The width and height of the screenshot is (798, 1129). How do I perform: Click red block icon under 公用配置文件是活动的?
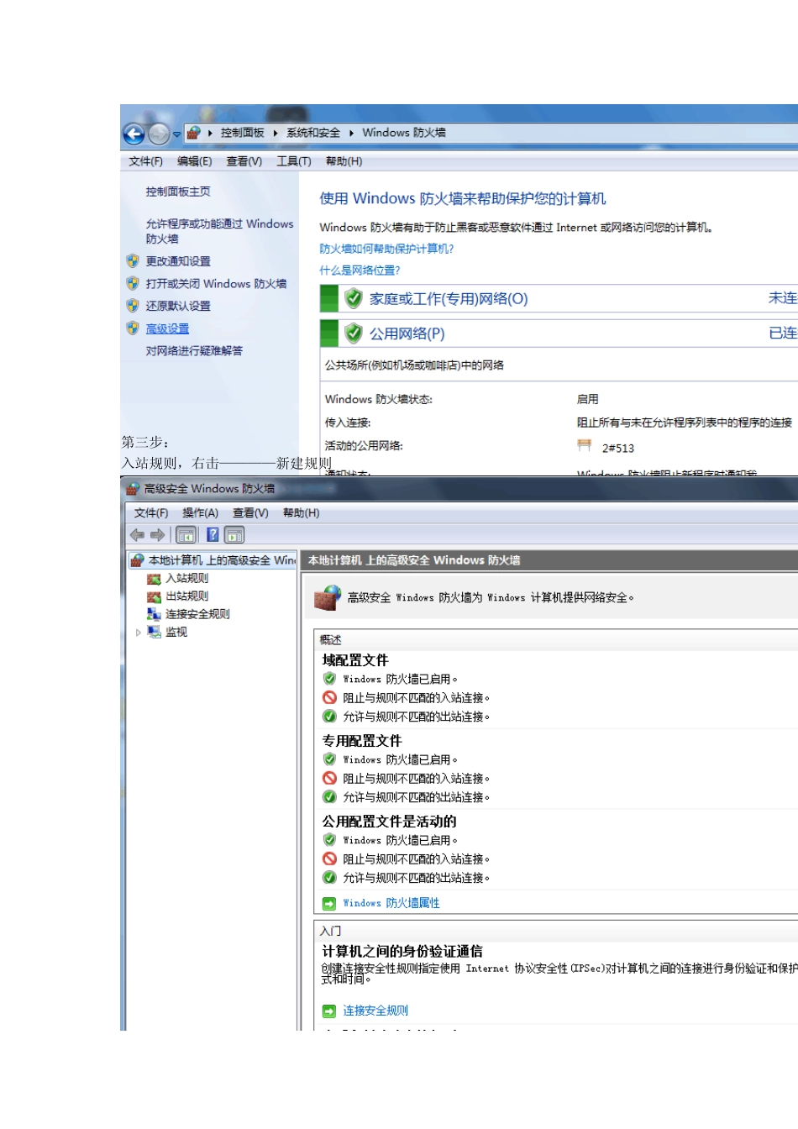329,859
